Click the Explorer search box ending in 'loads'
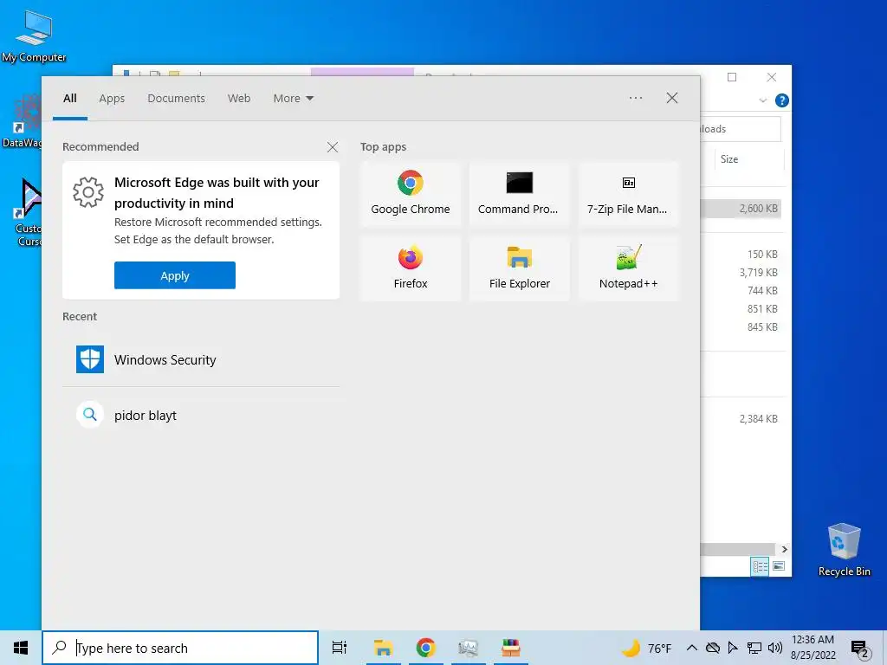Screen dimensions: 887x665 741,129
